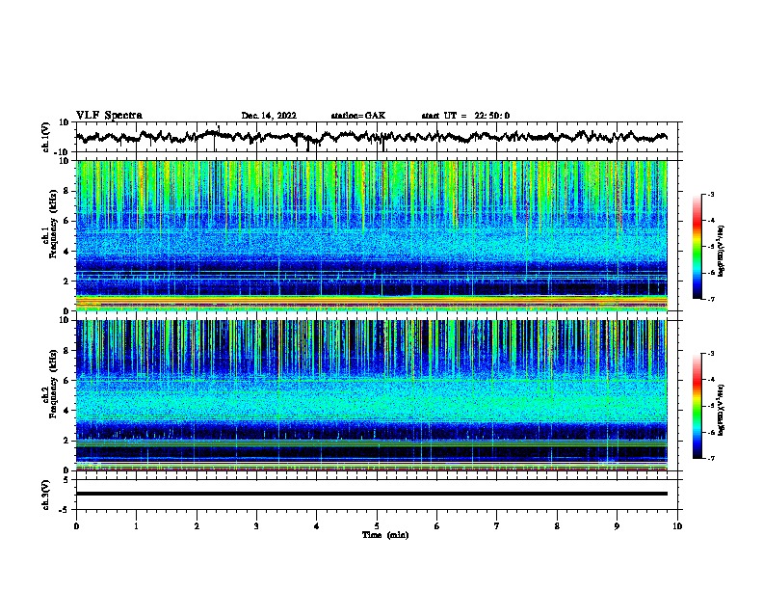The height and width of the screenshot is (590, 763).
Task: Click the ch.1 colorbar log(PSD) unit label
Action: pos(721,251)
